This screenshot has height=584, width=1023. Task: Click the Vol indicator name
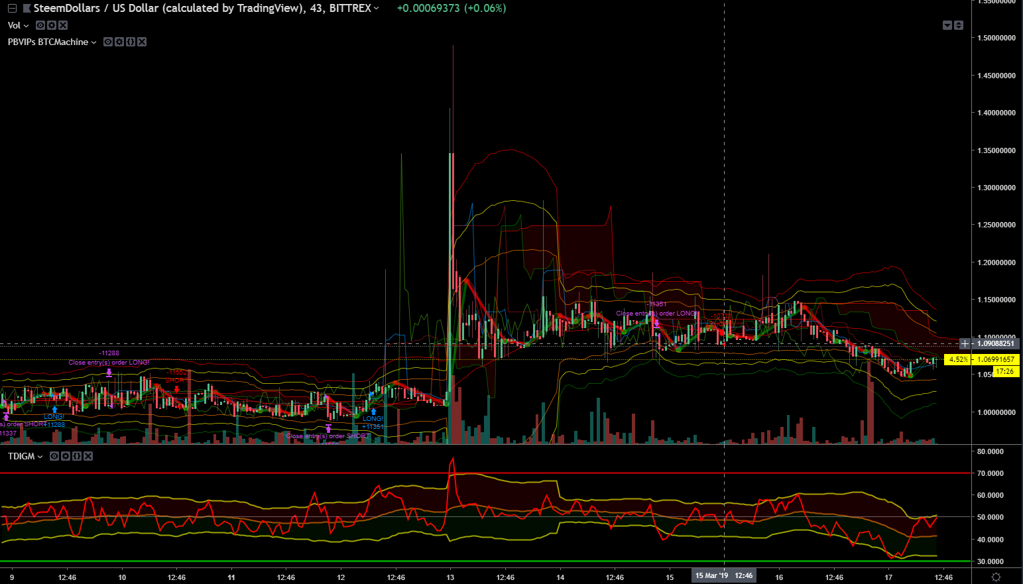tap(14, 25)
